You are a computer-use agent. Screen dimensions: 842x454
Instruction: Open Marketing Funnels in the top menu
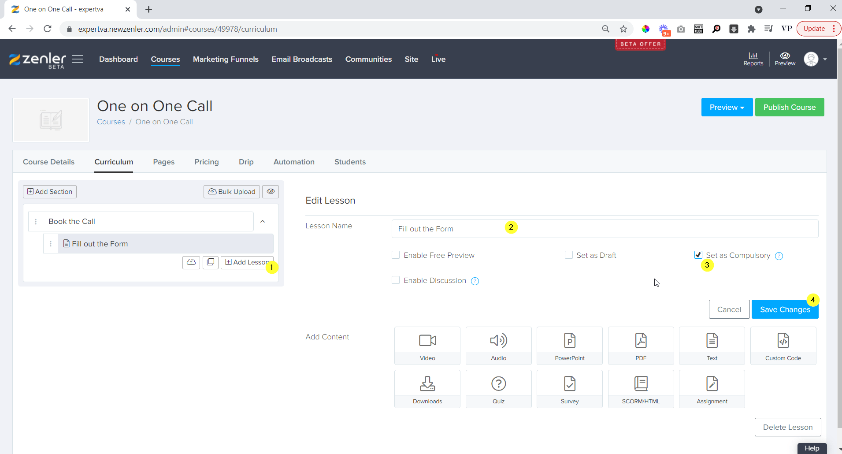tap(226, 59)
